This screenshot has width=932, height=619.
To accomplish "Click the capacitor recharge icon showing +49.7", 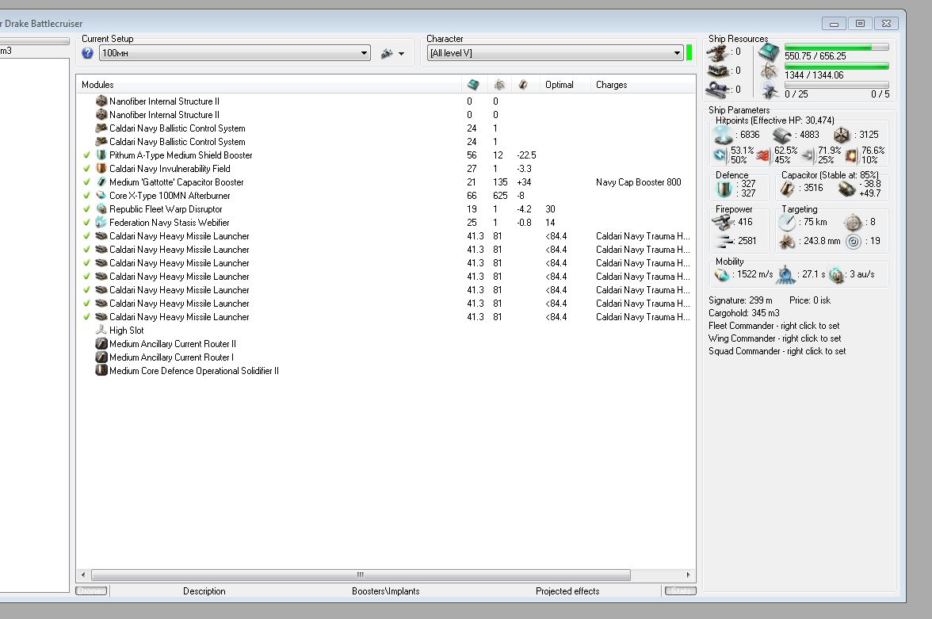I will (847, 189).
